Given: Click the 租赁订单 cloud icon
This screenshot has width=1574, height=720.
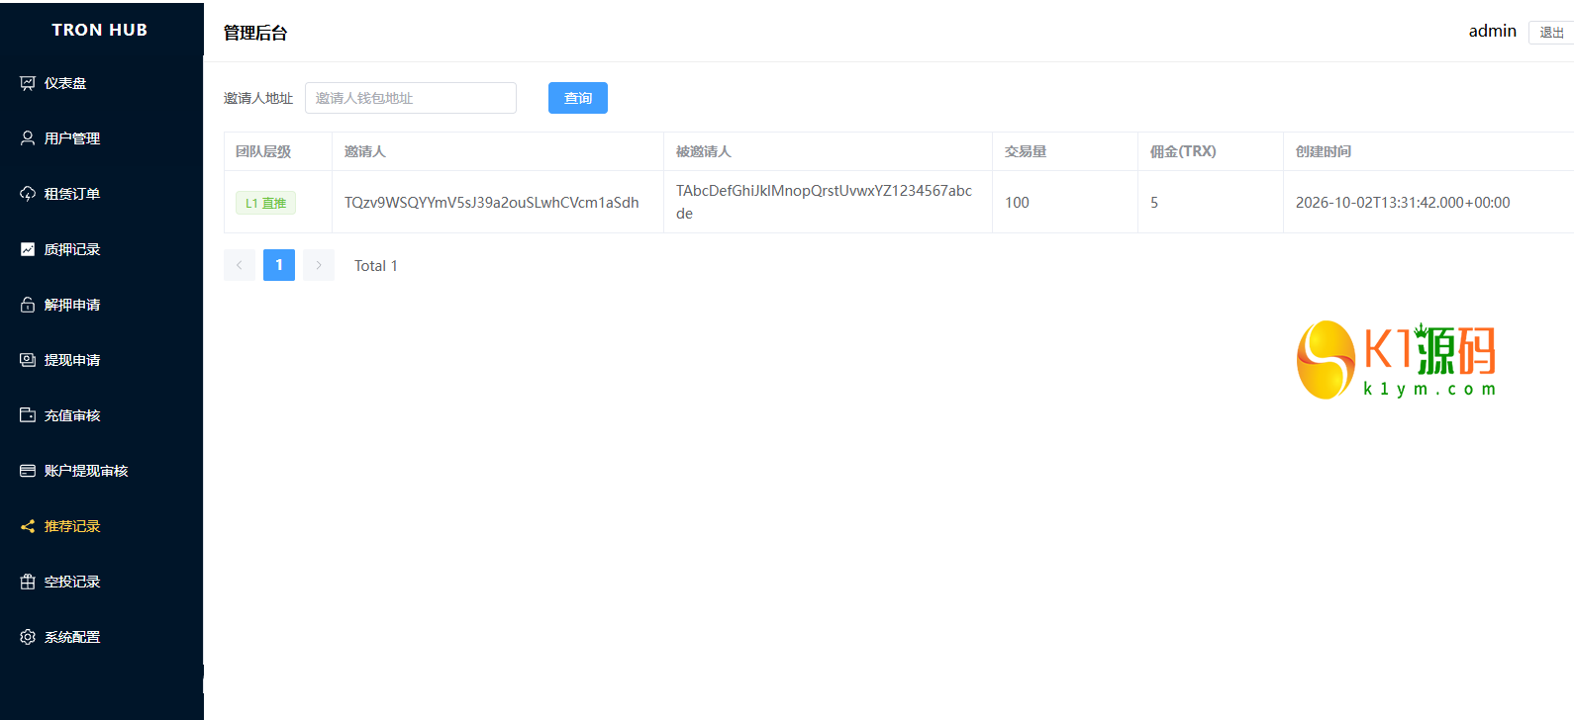Looking at the screenshot, I should [x=28, y=194].
